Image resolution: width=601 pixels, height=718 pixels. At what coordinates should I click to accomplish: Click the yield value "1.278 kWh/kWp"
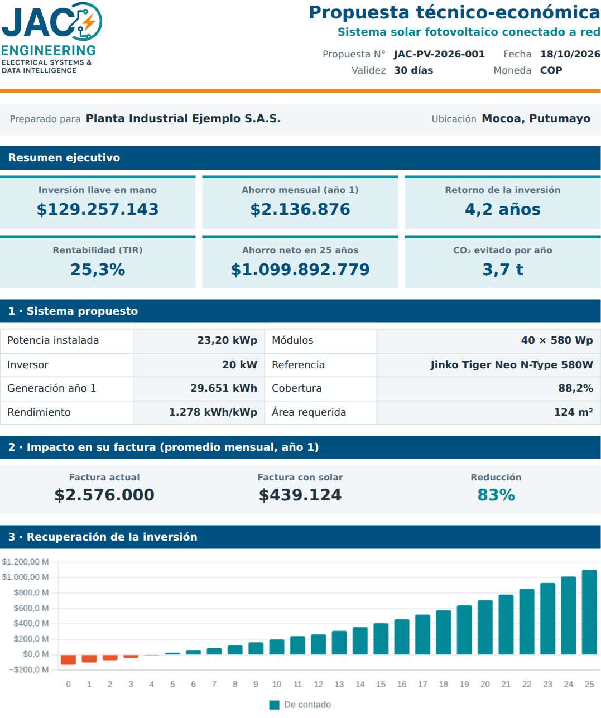(199, 412)
